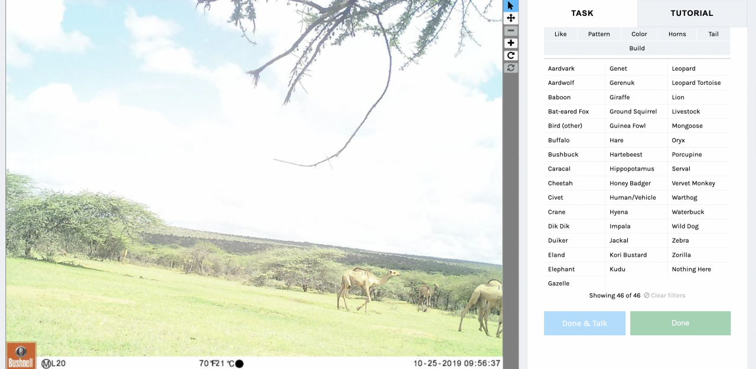Choose Aardvark from species list

575,68
